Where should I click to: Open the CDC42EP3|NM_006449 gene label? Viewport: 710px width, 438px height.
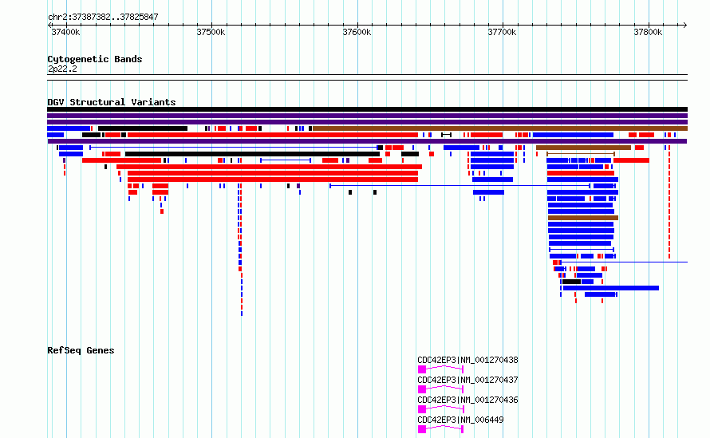coord(460,420)
